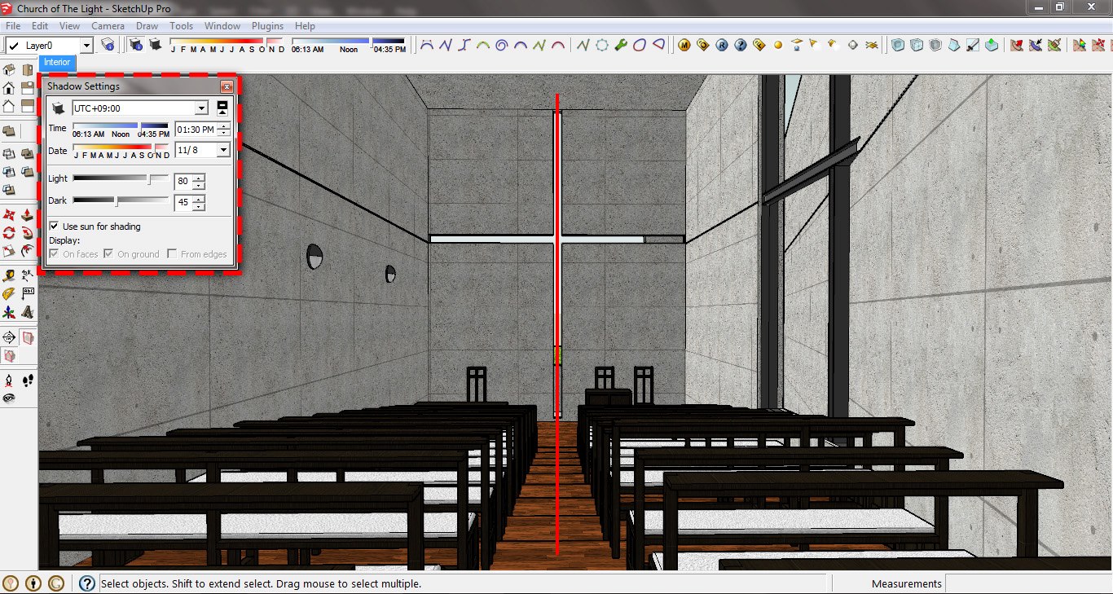Select the Text annotation tool
The width and height of the screenshot is (1113, 594).
[29, 291]
